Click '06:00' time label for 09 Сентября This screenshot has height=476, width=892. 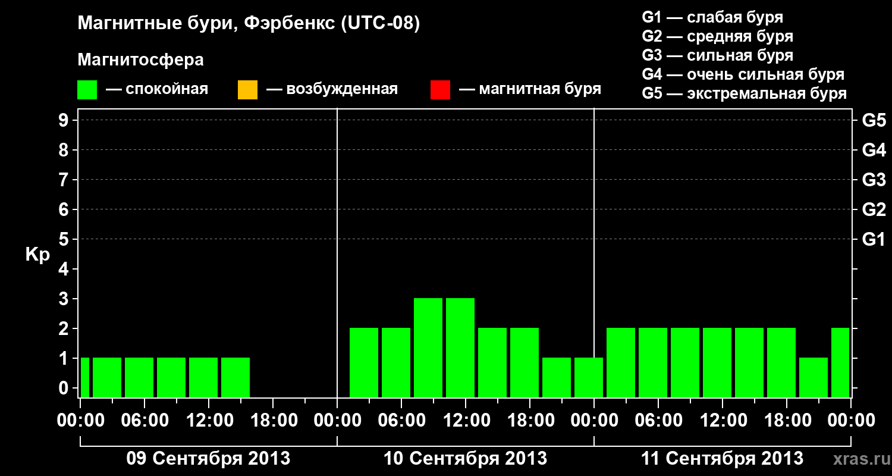(144, 420)
